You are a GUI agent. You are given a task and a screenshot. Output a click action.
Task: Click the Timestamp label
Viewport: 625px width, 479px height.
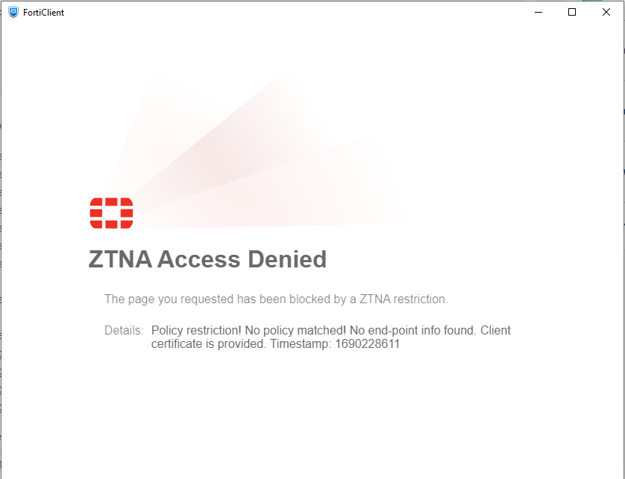301,344
